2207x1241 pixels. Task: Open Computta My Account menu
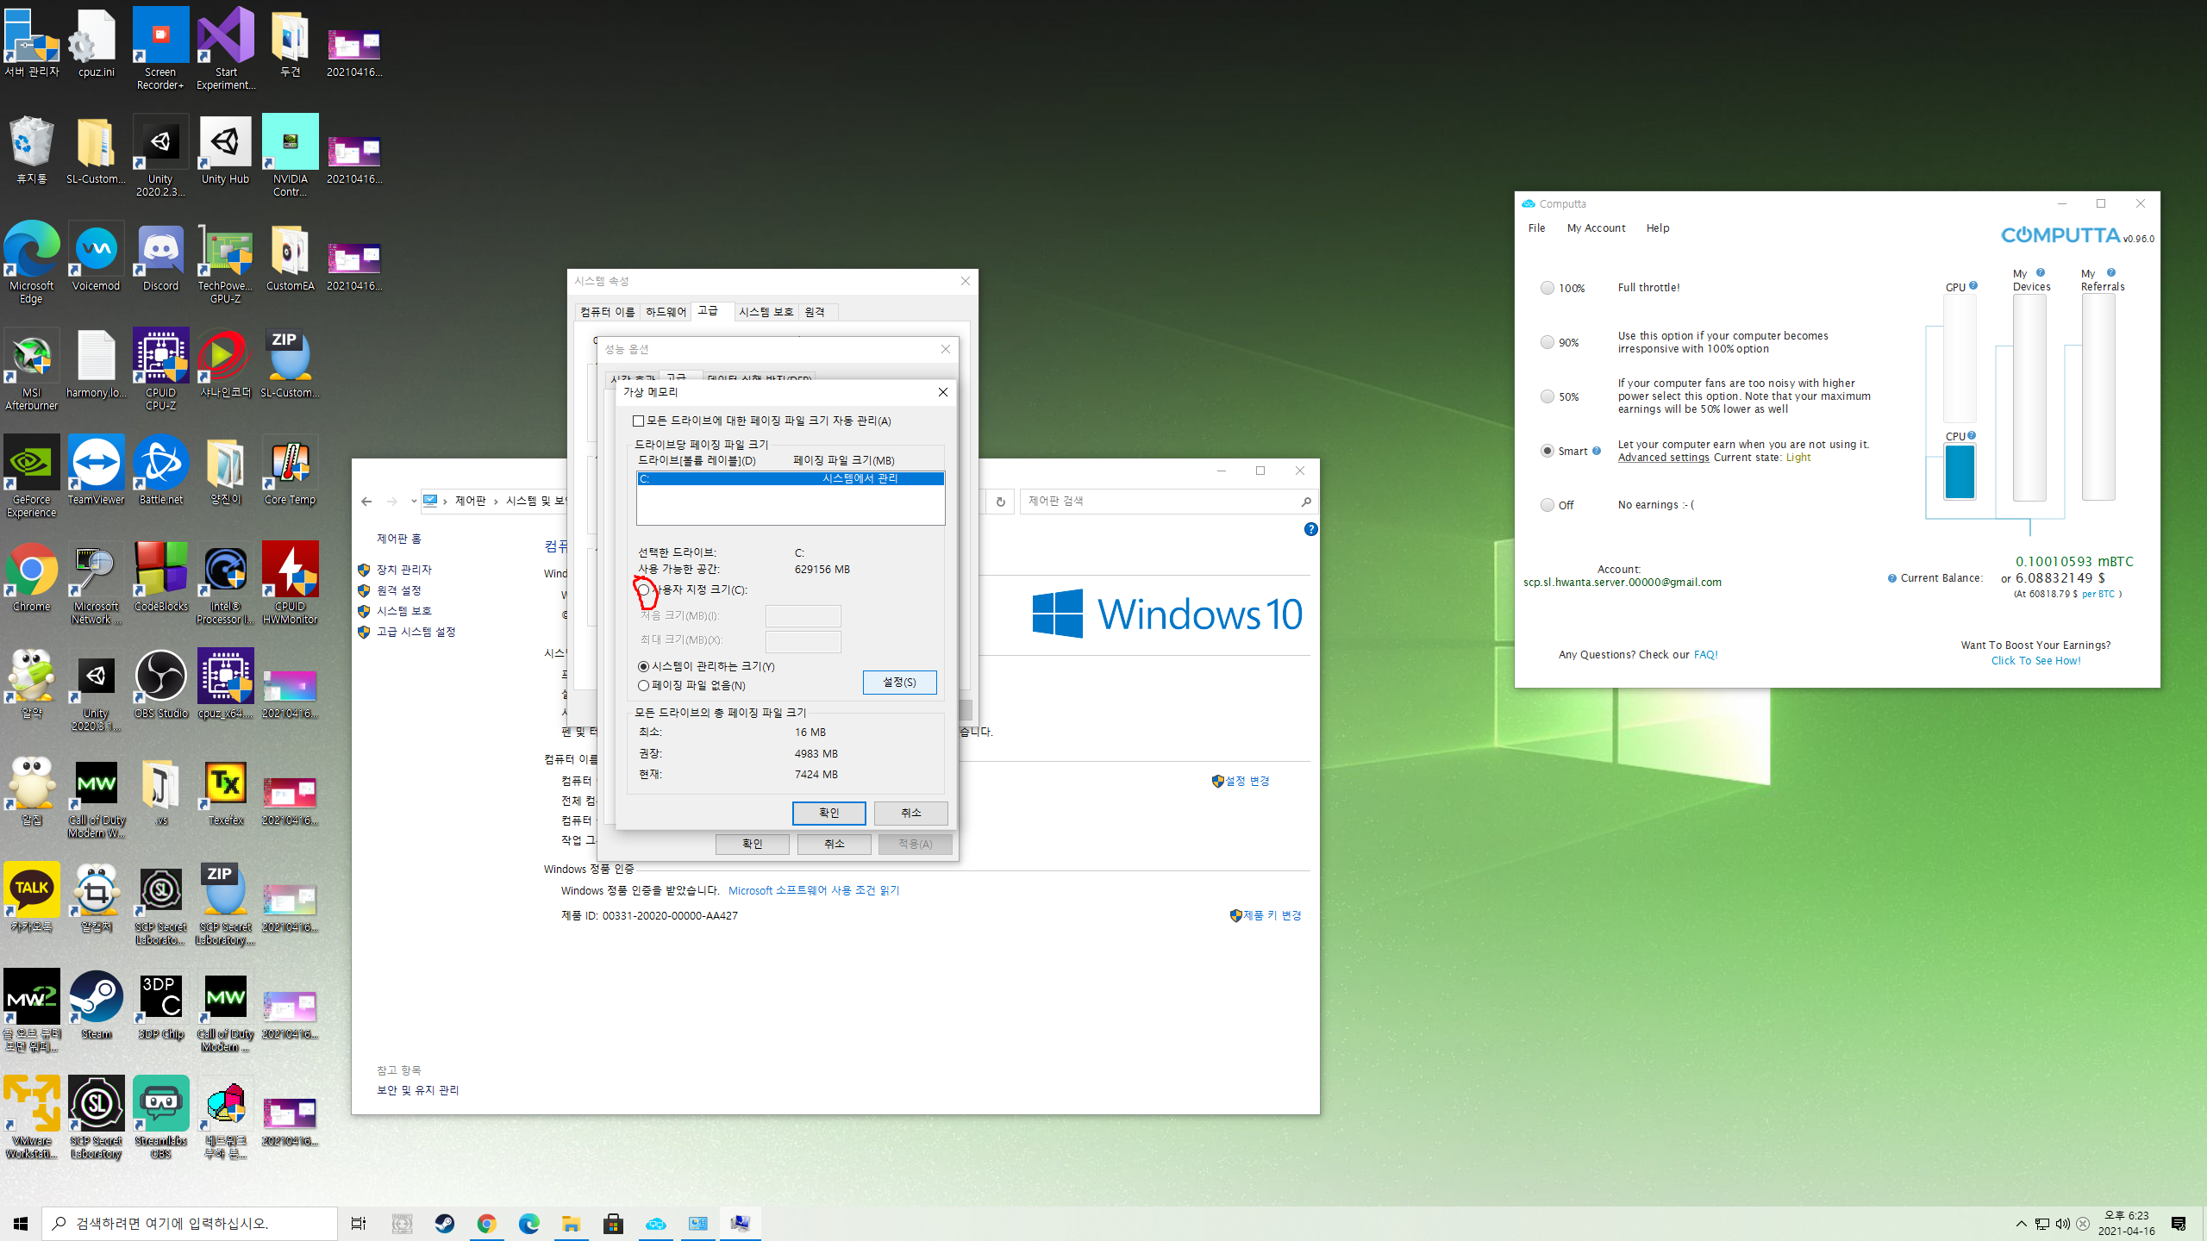(1596, 228)
